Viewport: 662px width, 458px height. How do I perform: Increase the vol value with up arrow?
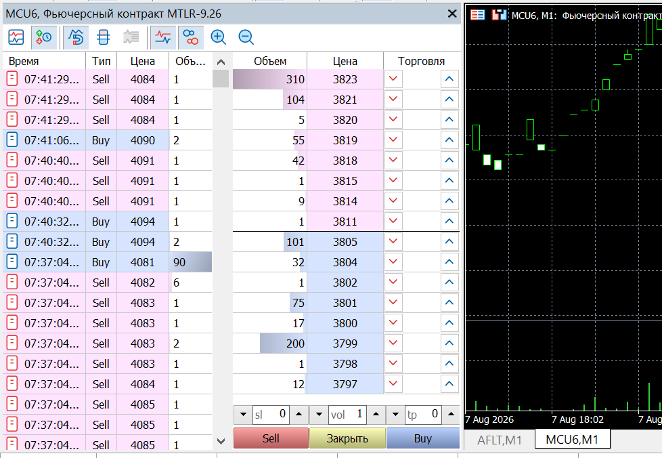click(x=376, y=415)
